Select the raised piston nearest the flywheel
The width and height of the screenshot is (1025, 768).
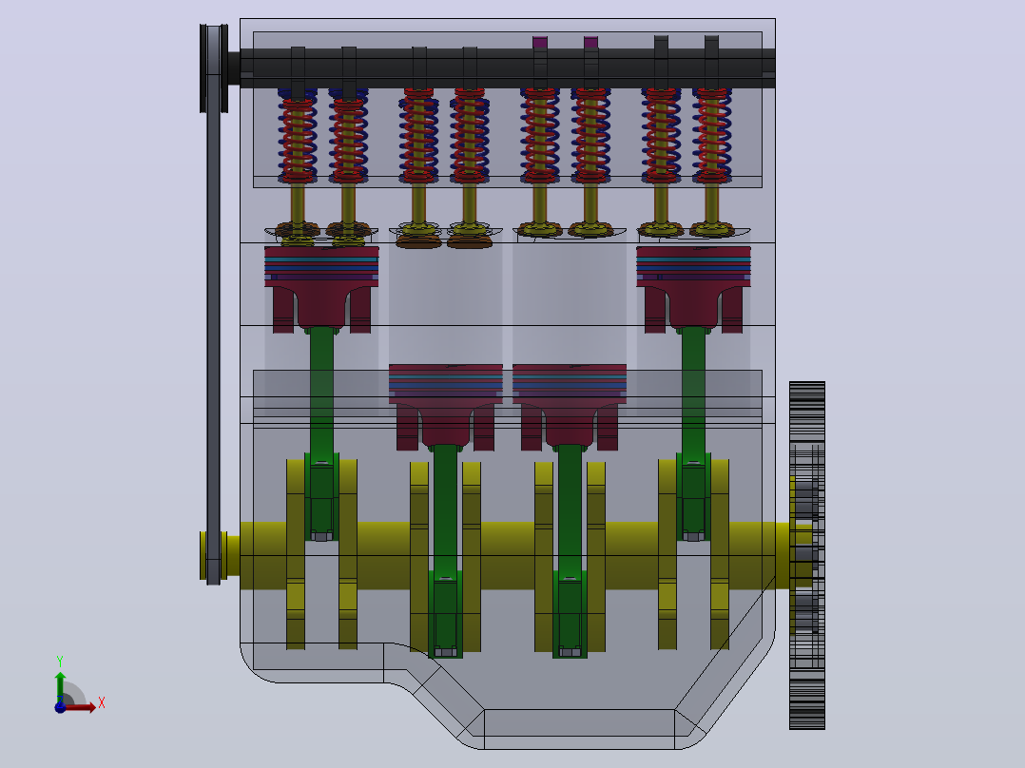693,288
